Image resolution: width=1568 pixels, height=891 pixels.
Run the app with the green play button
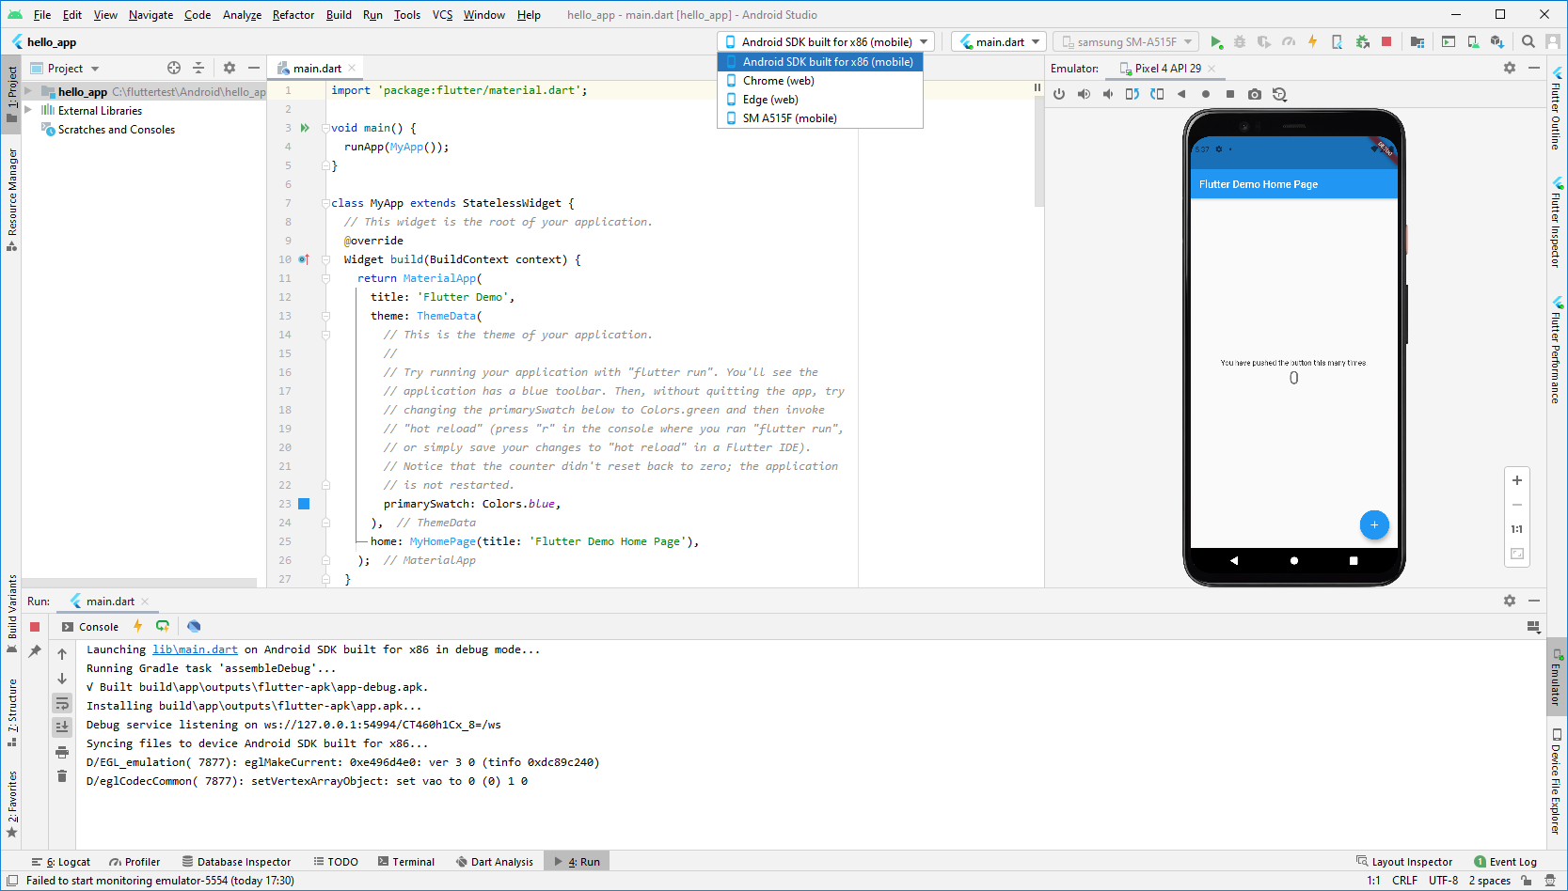click(x=1216, y=42)
